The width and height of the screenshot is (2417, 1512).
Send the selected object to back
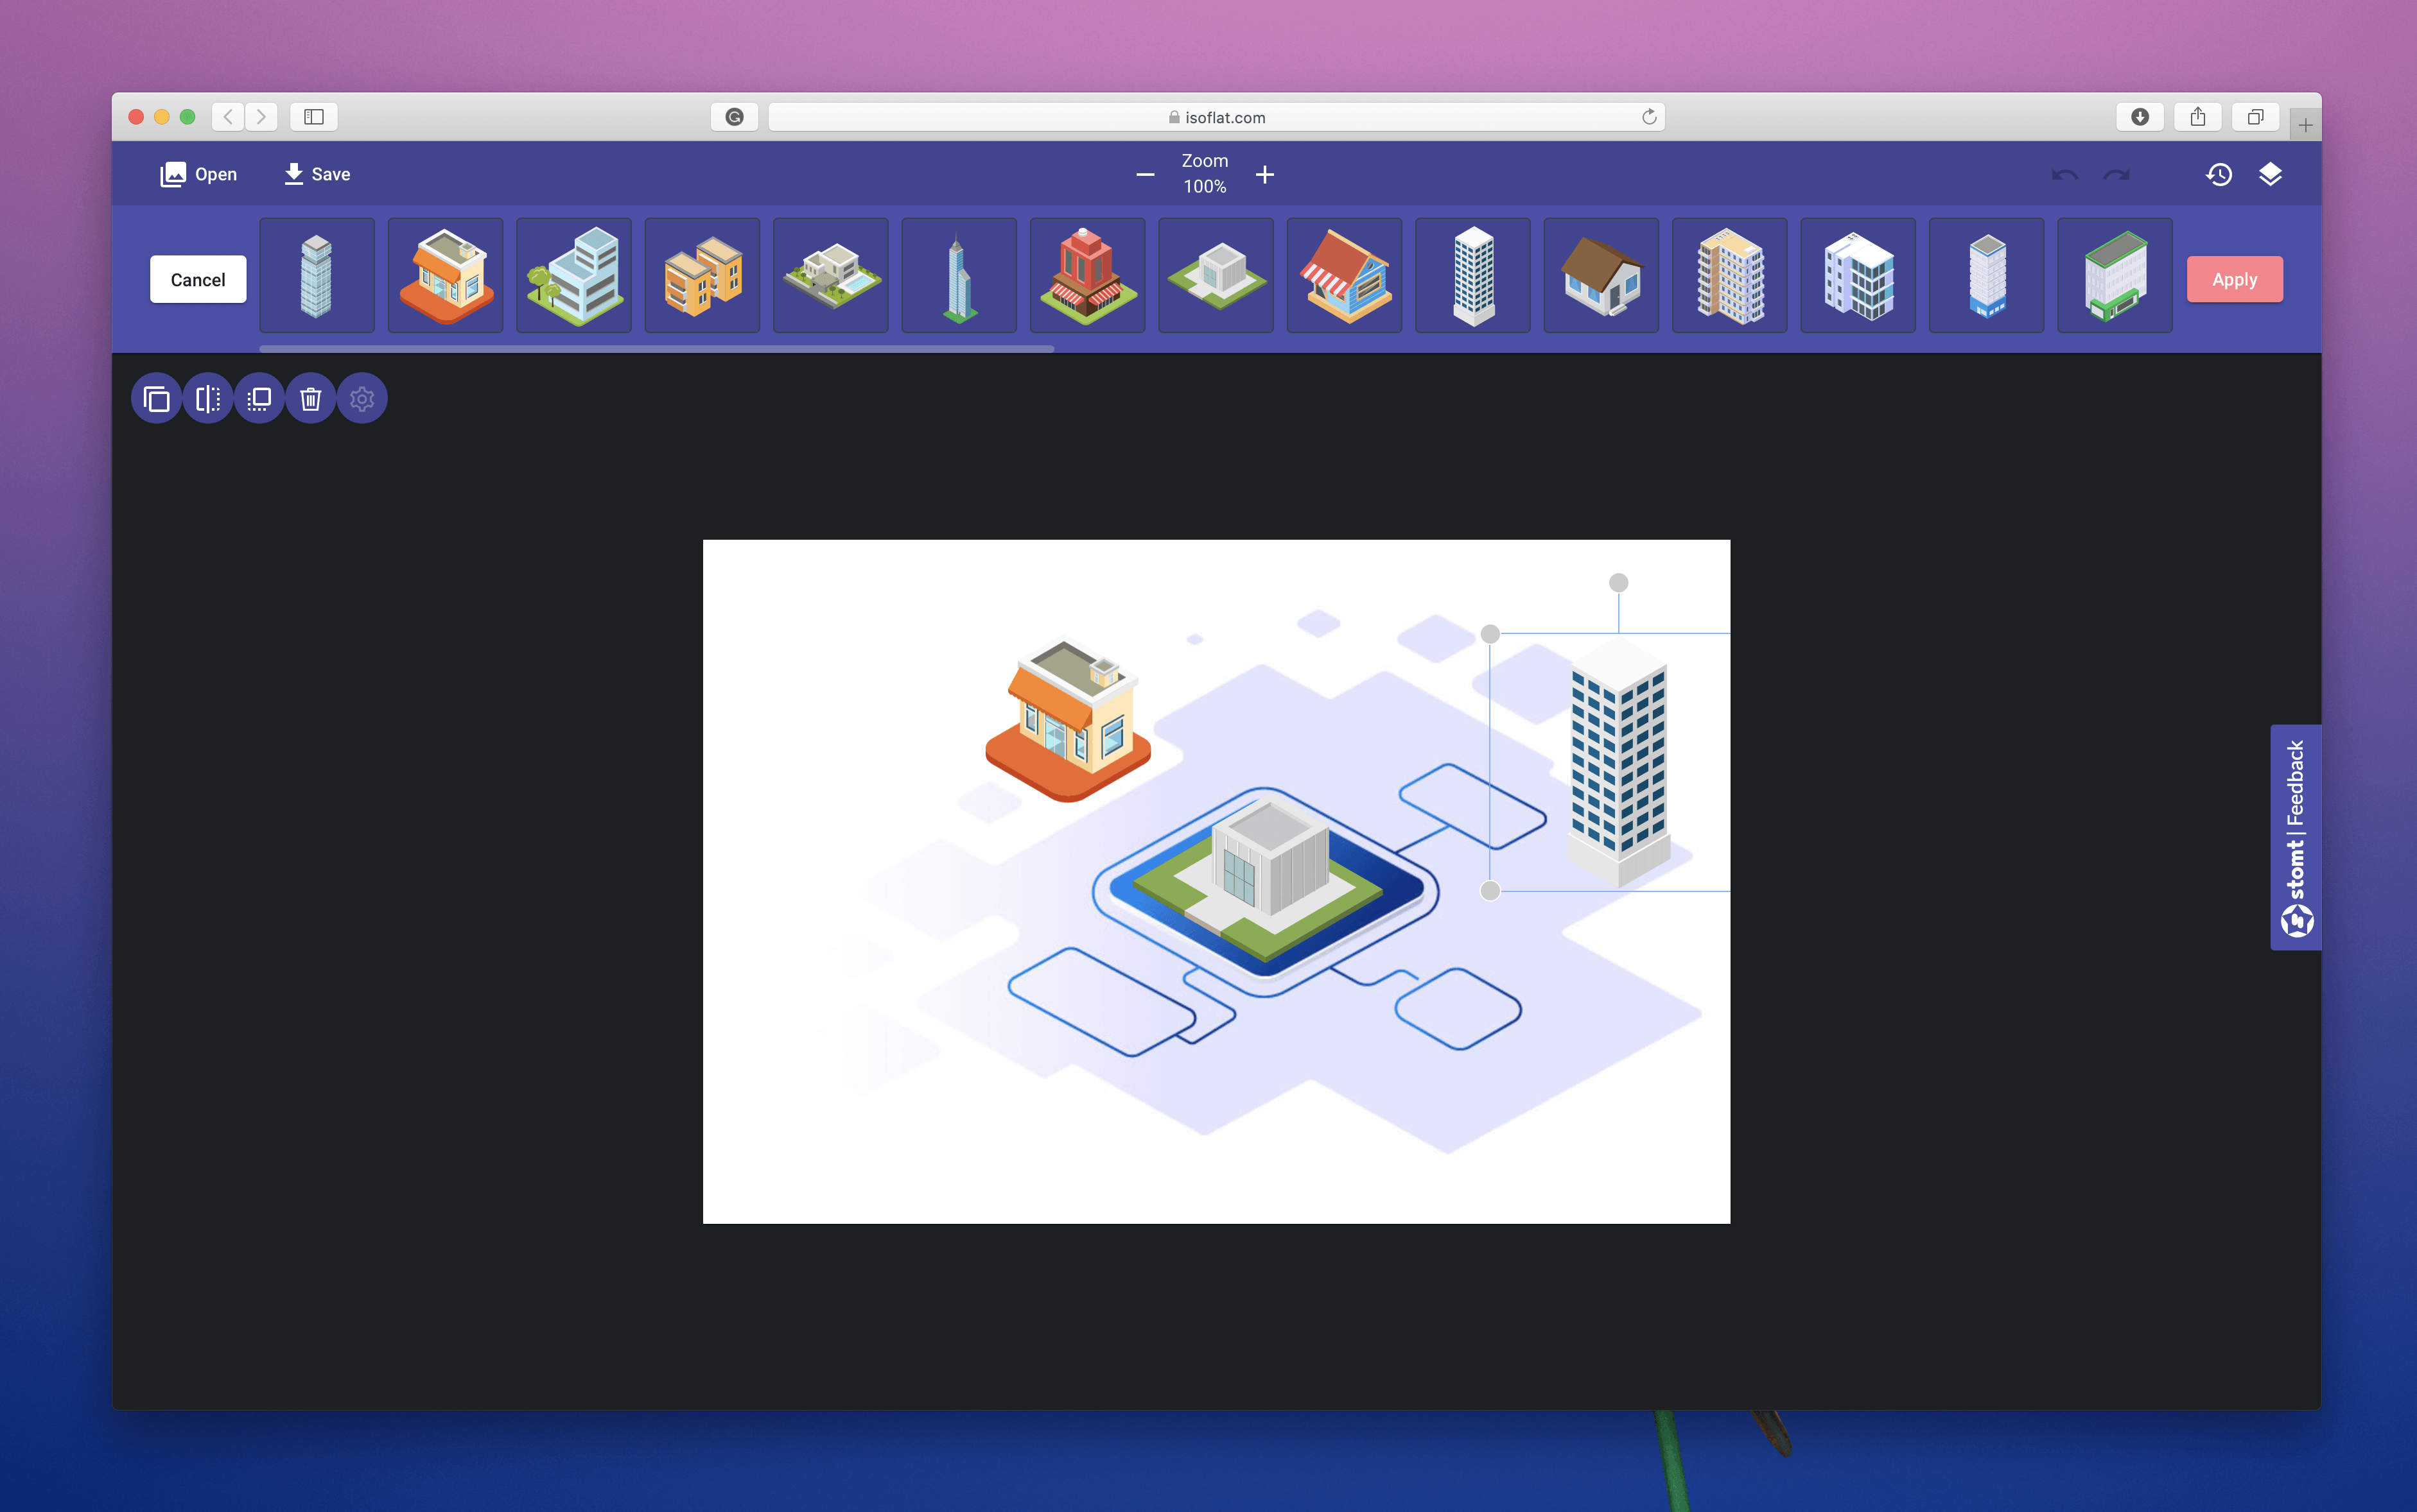(259, 397)
